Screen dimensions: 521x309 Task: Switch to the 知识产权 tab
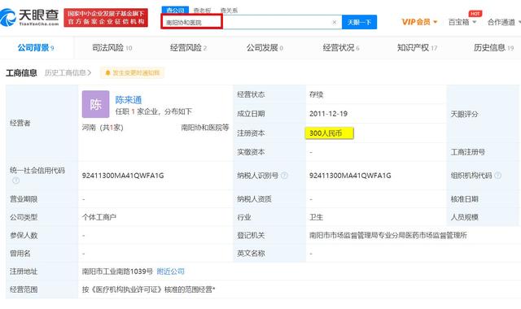pyautogui.click(x=418, y=48)
